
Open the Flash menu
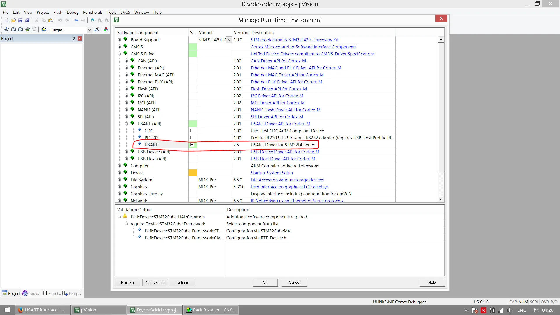pos(58,12)
